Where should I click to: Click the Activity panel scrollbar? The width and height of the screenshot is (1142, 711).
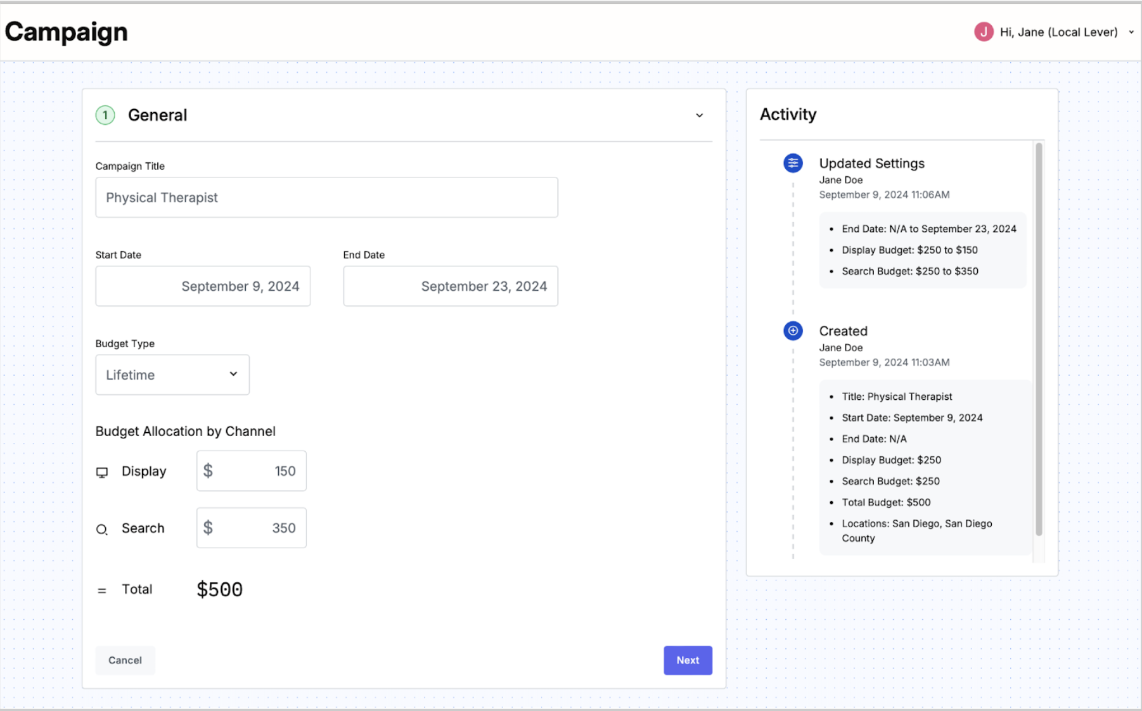[1039, 339]
